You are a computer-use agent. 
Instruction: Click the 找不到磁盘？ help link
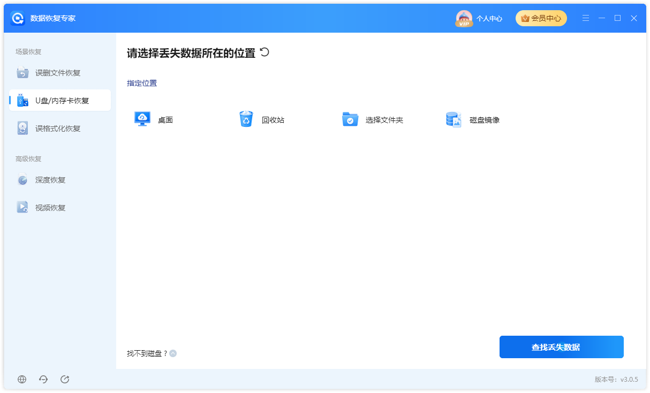(x=147, y=353)
